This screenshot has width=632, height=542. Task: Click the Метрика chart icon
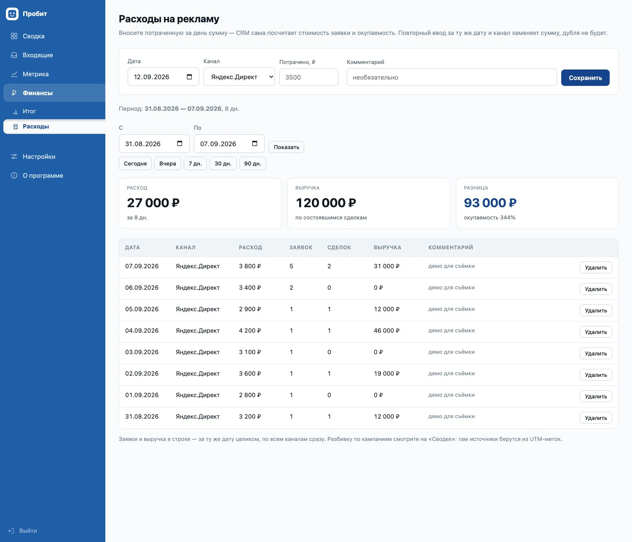14,74
